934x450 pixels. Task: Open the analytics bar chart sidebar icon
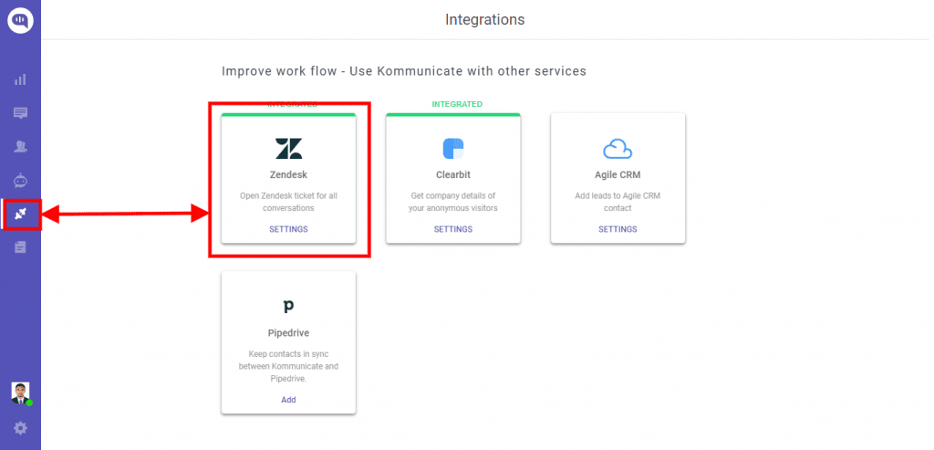click(x=20, y=79)
